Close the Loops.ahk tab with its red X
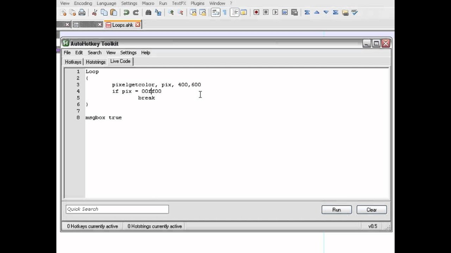This screenshot has height=253, width=451. (138, 25)
